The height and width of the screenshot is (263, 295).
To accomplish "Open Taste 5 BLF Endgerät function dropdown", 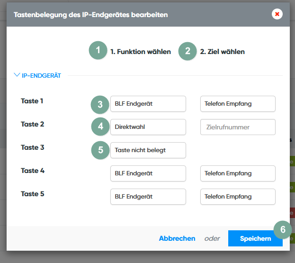I will [x=148, y=197].
